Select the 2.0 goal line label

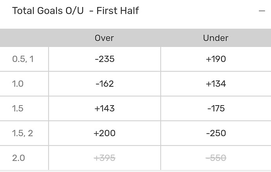click(18, 158)
